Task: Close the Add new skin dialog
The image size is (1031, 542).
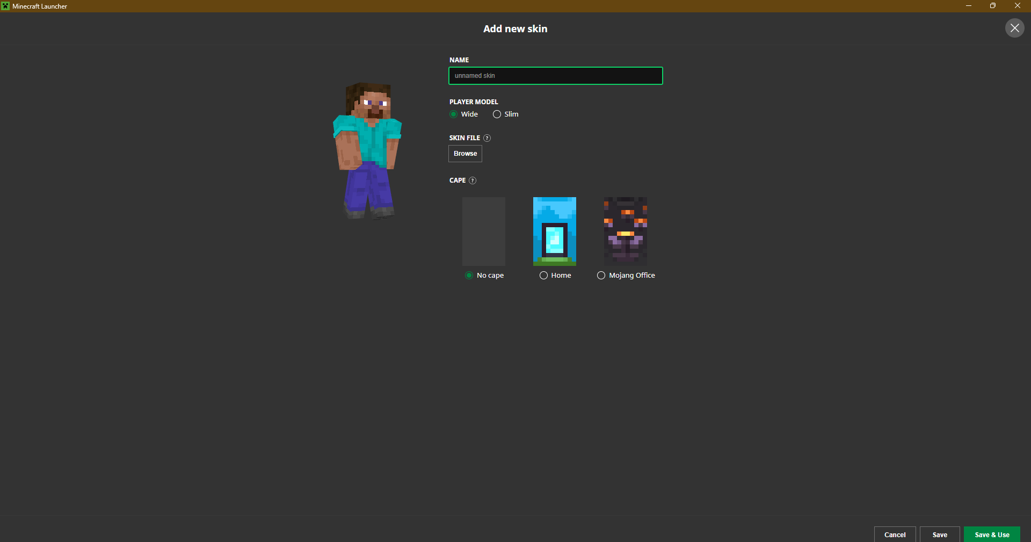Action: tap(1014, 28)
